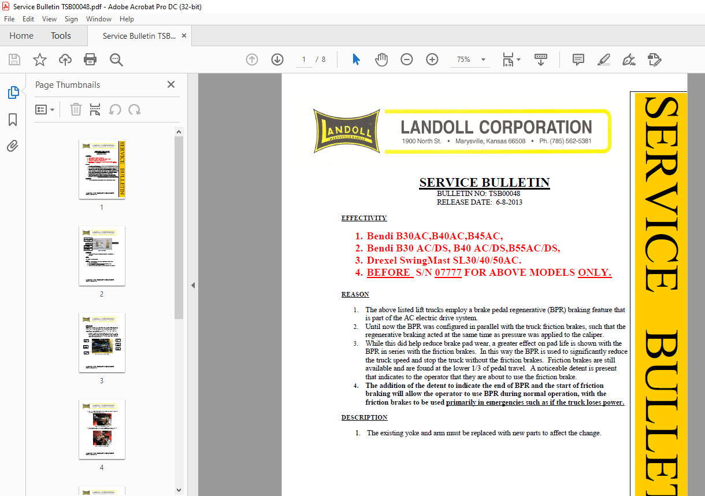Collapse the navigation pane with arrow
Screen dimensions: 705x496
(x=193, y=285)
